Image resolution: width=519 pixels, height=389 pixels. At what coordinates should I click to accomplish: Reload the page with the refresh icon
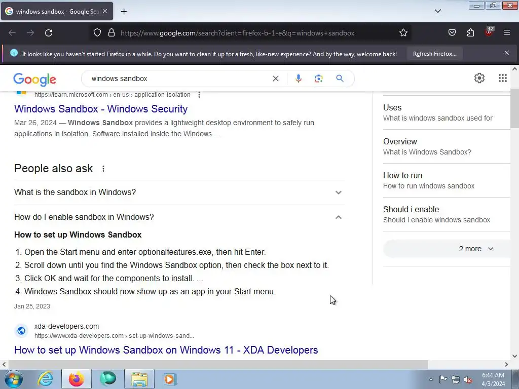click(49, 33)
